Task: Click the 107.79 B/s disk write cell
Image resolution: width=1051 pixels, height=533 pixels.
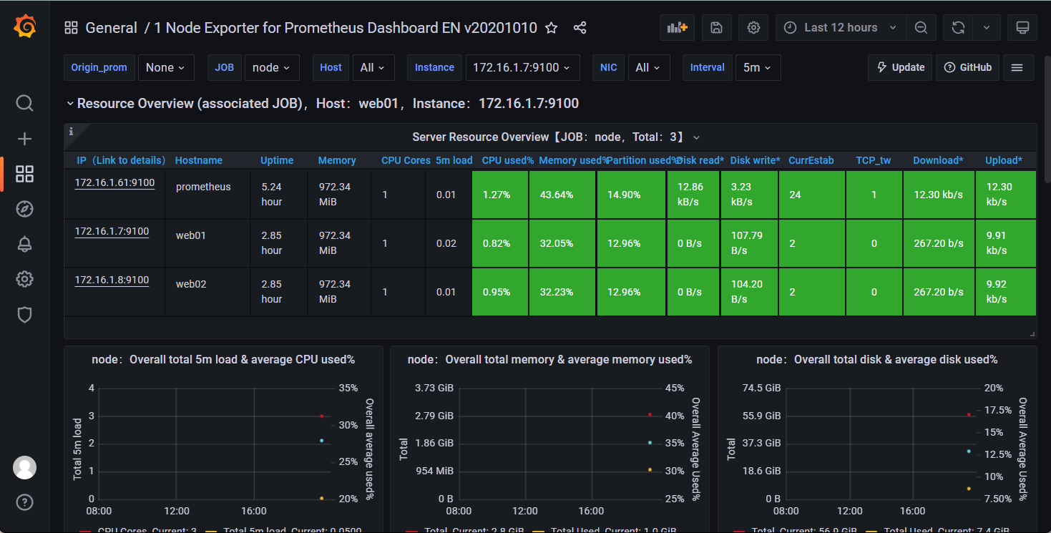Action: click(749, 243)
